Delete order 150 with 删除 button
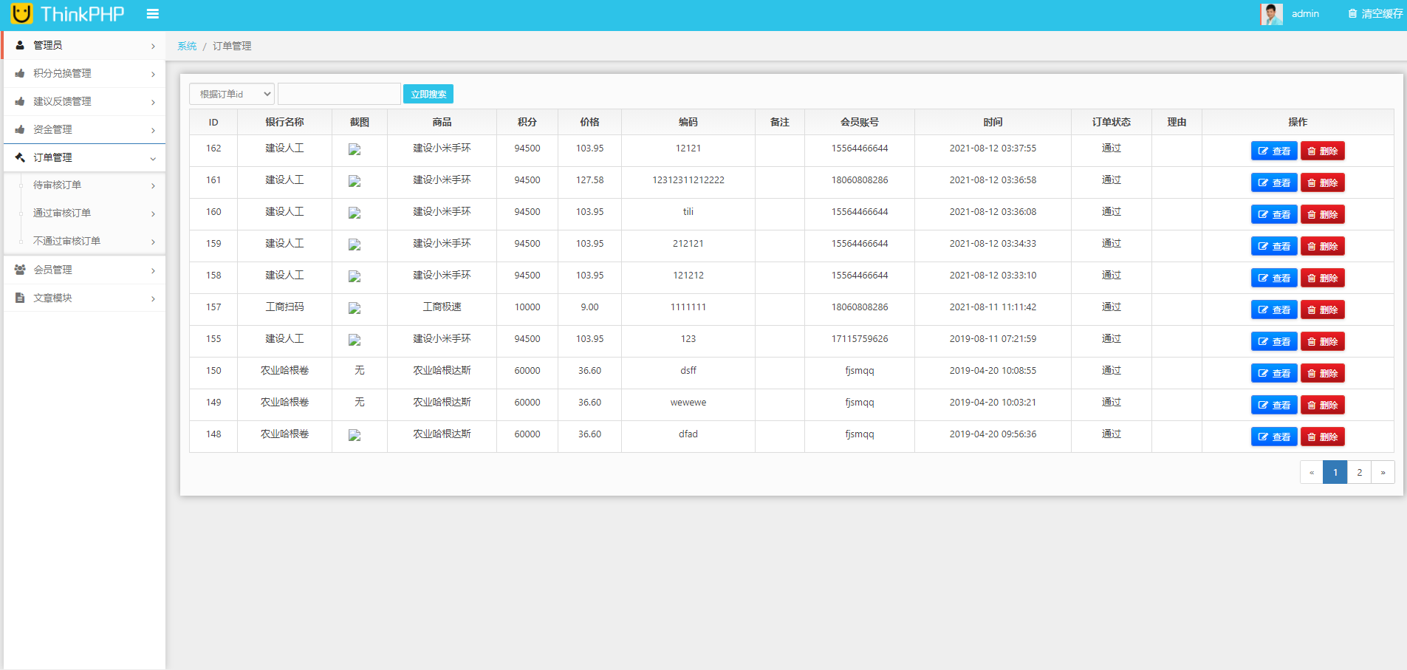1407x670 pixels. pos(1322,373)
